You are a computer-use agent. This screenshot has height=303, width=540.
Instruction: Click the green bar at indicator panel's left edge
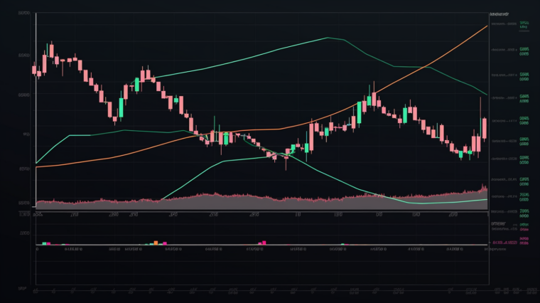43,243
